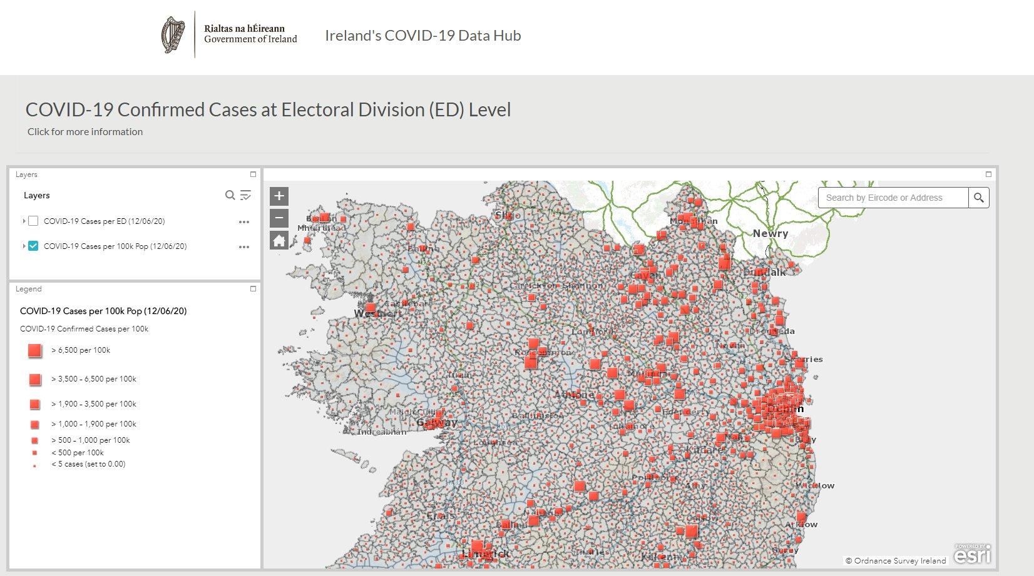Enable COVID-19 Cases per ED layer
This screenshot has height=576, width=1034.
(x=33, y=221)
